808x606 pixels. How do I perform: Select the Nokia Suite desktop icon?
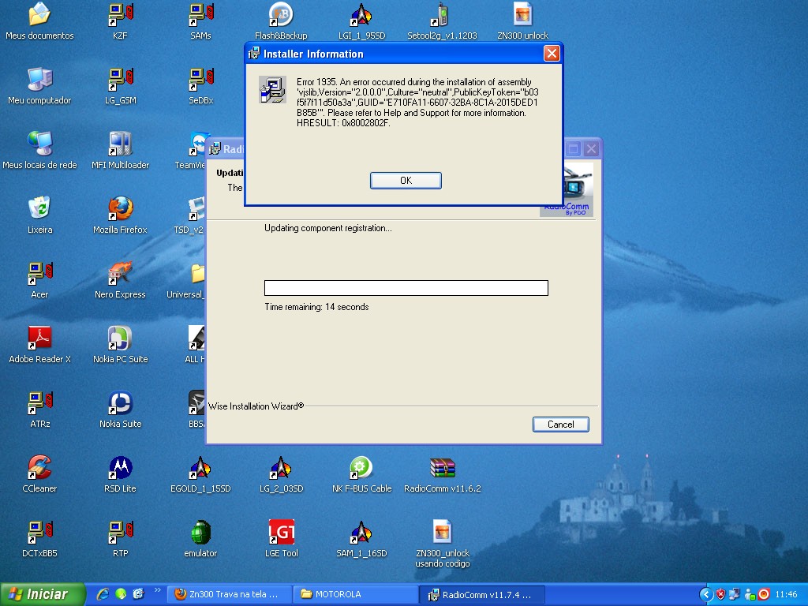(120, 410)
